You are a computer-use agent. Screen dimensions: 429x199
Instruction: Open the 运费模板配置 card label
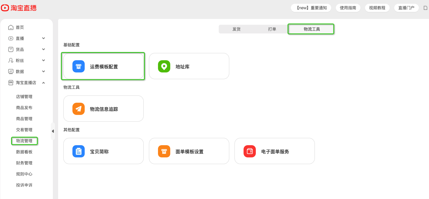click(104, 67)
